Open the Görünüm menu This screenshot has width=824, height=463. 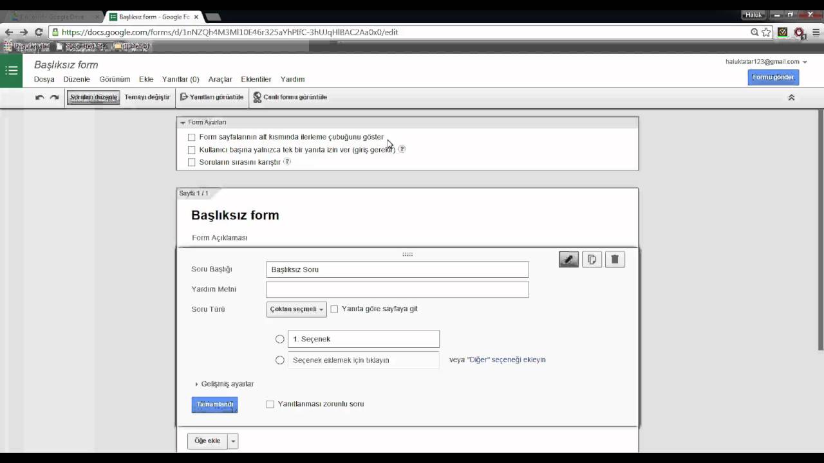(x=115, y=79)
